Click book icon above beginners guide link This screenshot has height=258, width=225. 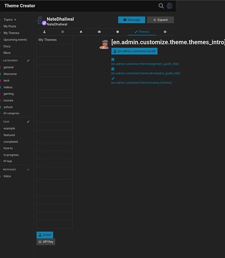(113, 60)
